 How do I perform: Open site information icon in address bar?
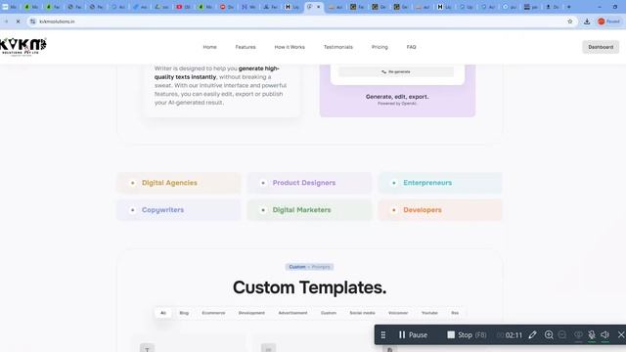tap(32, 22)
